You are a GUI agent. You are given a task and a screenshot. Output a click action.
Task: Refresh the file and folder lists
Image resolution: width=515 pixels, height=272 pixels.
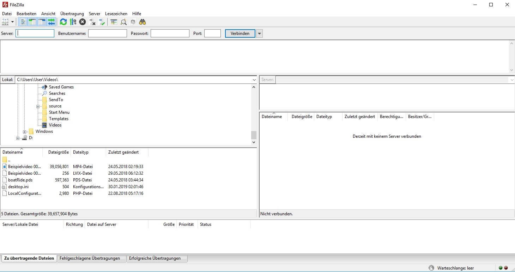pyautogui.click(x=63, y=22)
